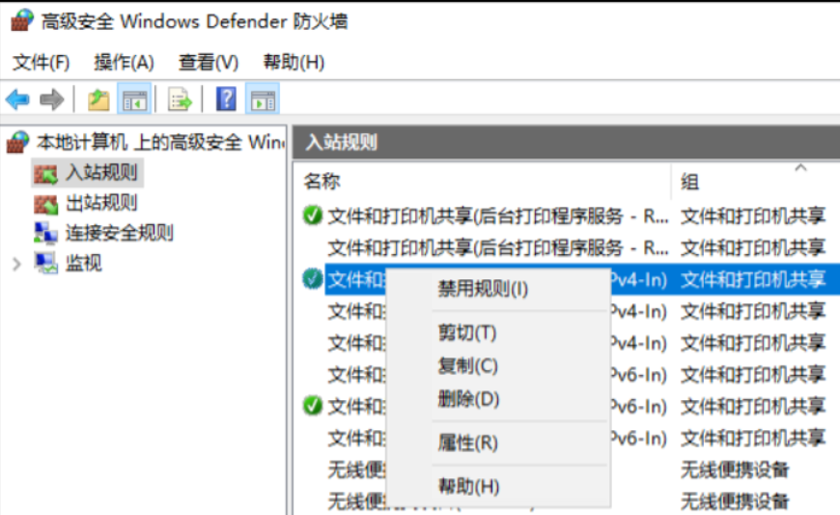This screenshot has height=515, width=840.
Task: Expand the 监视 tree node arrow
Action: pyautogui.click(x=16, y=264)
